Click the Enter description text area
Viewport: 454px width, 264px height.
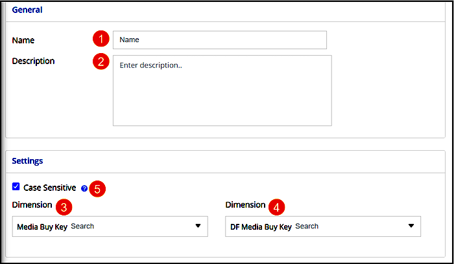click(x=222, y=91)
